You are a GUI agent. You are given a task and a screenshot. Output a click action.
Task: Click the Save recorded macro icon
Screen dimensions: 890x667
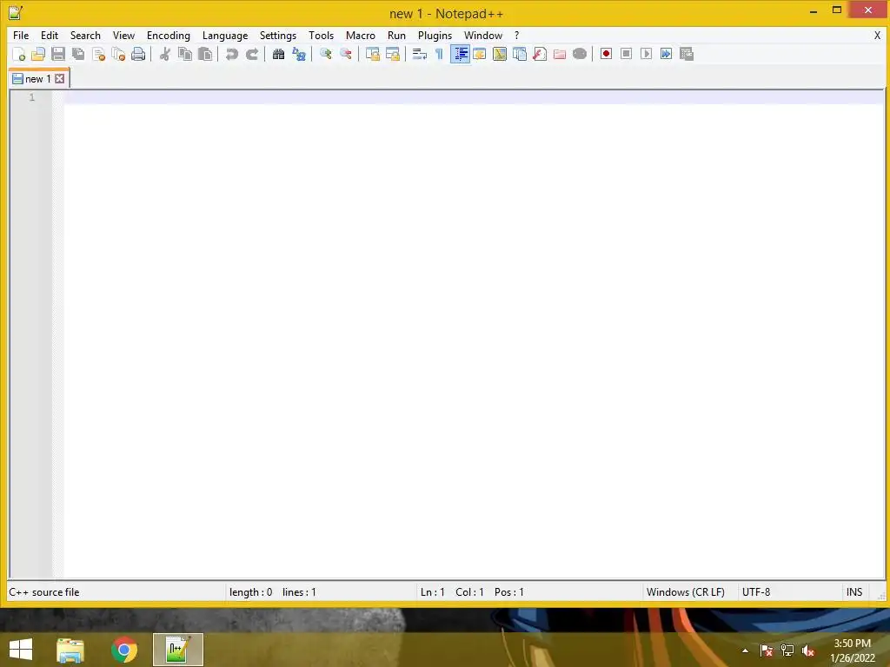pyautogui.click(x=687, y=54)
